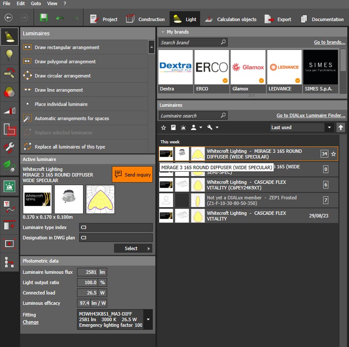Click the wand Automatic arrangements for spaces

71,118
